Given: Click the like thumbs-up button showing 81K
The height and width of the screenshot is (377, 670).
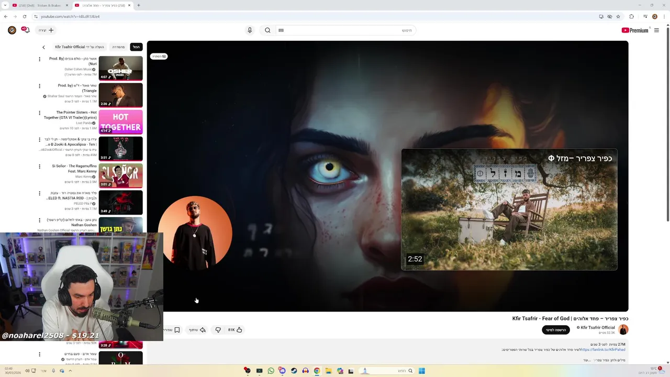Looking at the screenshot, I should pos(235,330).
